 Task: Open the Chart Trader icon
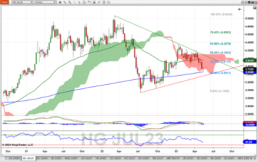click(89, 2)
